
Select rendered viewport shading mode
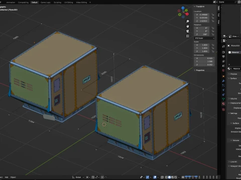(x=175, y=177)
